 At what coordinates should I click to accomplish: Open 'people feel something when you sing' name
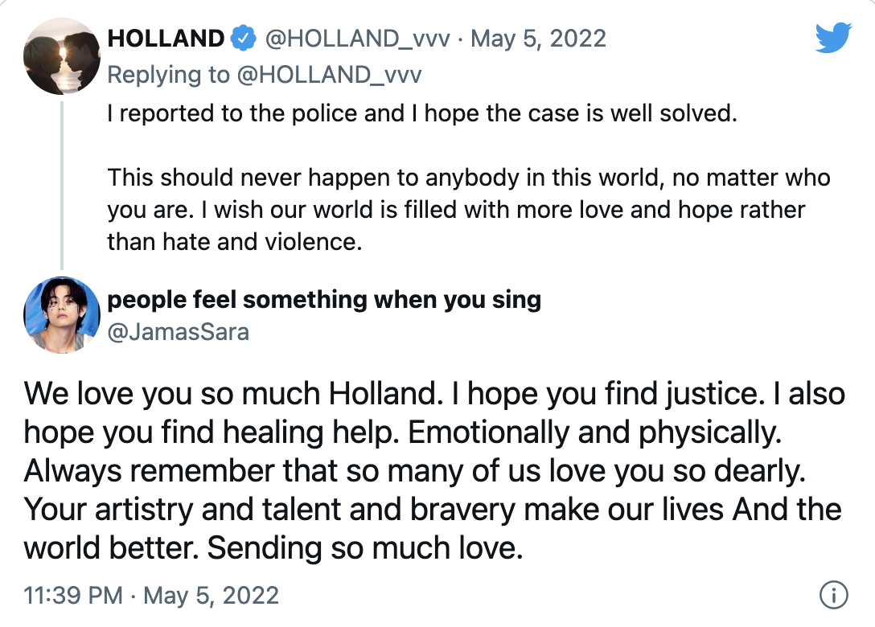tap(323, 300)
